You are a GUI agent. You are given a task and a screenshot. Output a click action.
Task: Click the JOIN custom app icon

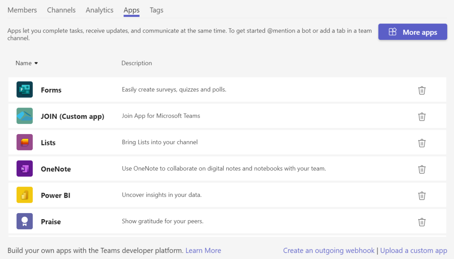25,116
